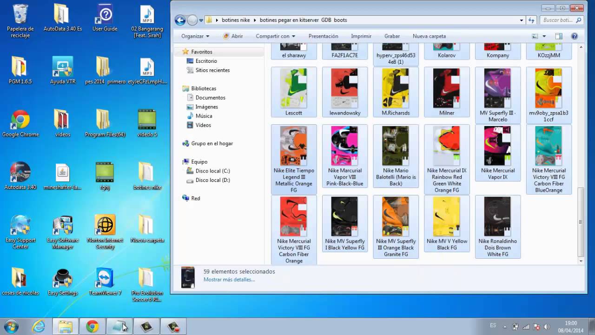This screenshot has height=335, width=595.
Task: Open the Program Files(64) desktop folder
Action: coord(105,124)
